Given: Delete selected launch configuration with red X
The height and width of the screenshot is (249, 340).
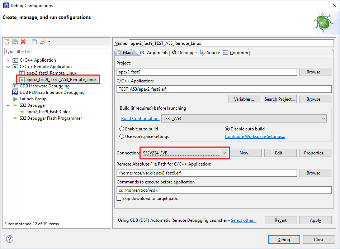Looking at the screenshot, I should click(x=23, y=42).
